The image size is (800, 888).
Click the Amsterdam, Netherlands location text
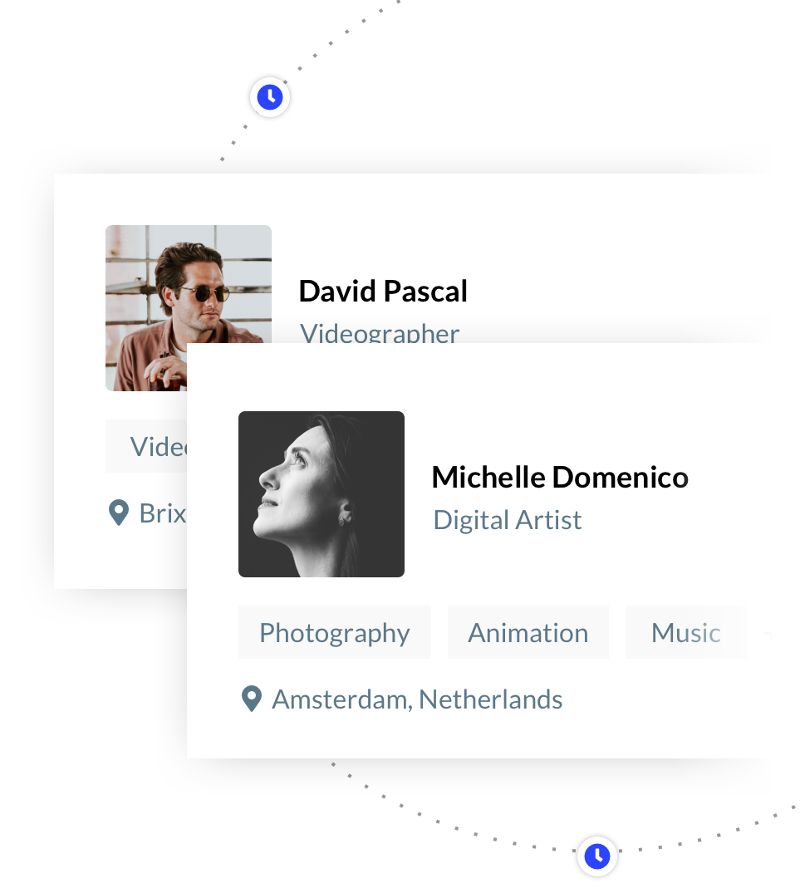[417, 699]
